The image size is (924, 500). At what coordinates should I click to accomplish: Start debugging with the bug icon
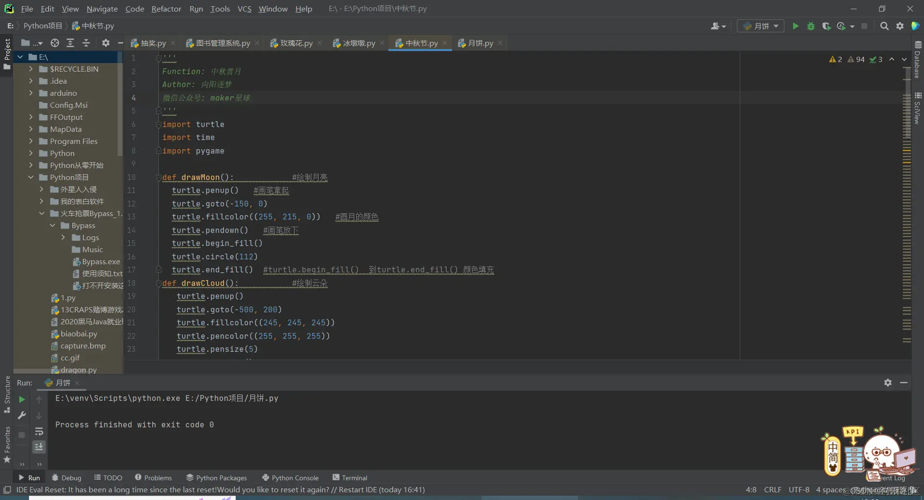click(811, 26)
